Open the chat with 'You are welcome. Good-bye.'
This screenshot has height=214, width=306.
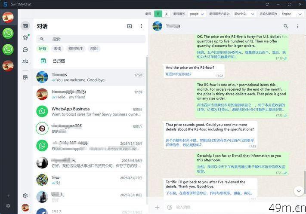click(x=90, y=77)
